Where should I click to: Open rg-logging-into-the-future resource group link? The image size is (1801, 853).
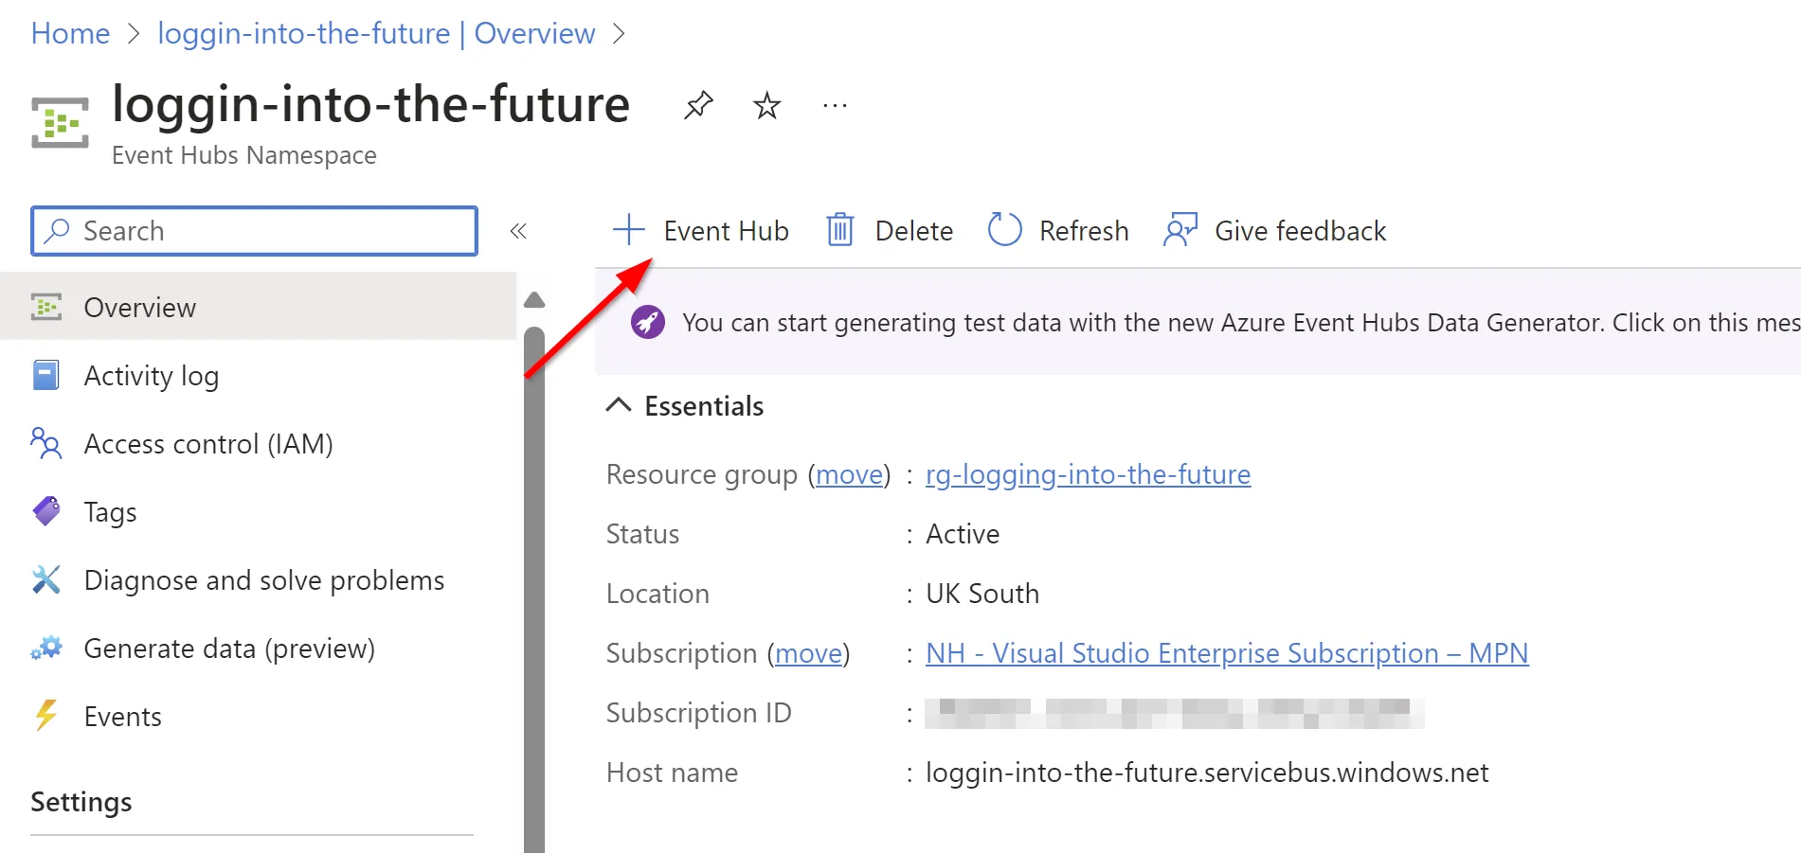coord(1088,474)
